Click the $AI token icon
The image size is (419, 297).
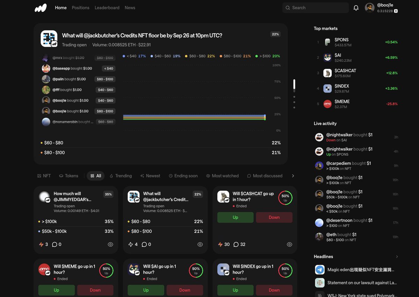point(327,57)
